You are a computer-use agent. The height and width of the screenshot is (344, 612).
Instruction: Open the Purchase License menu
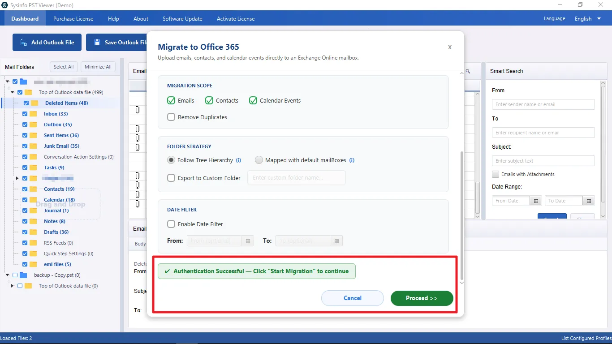point(73,19)
